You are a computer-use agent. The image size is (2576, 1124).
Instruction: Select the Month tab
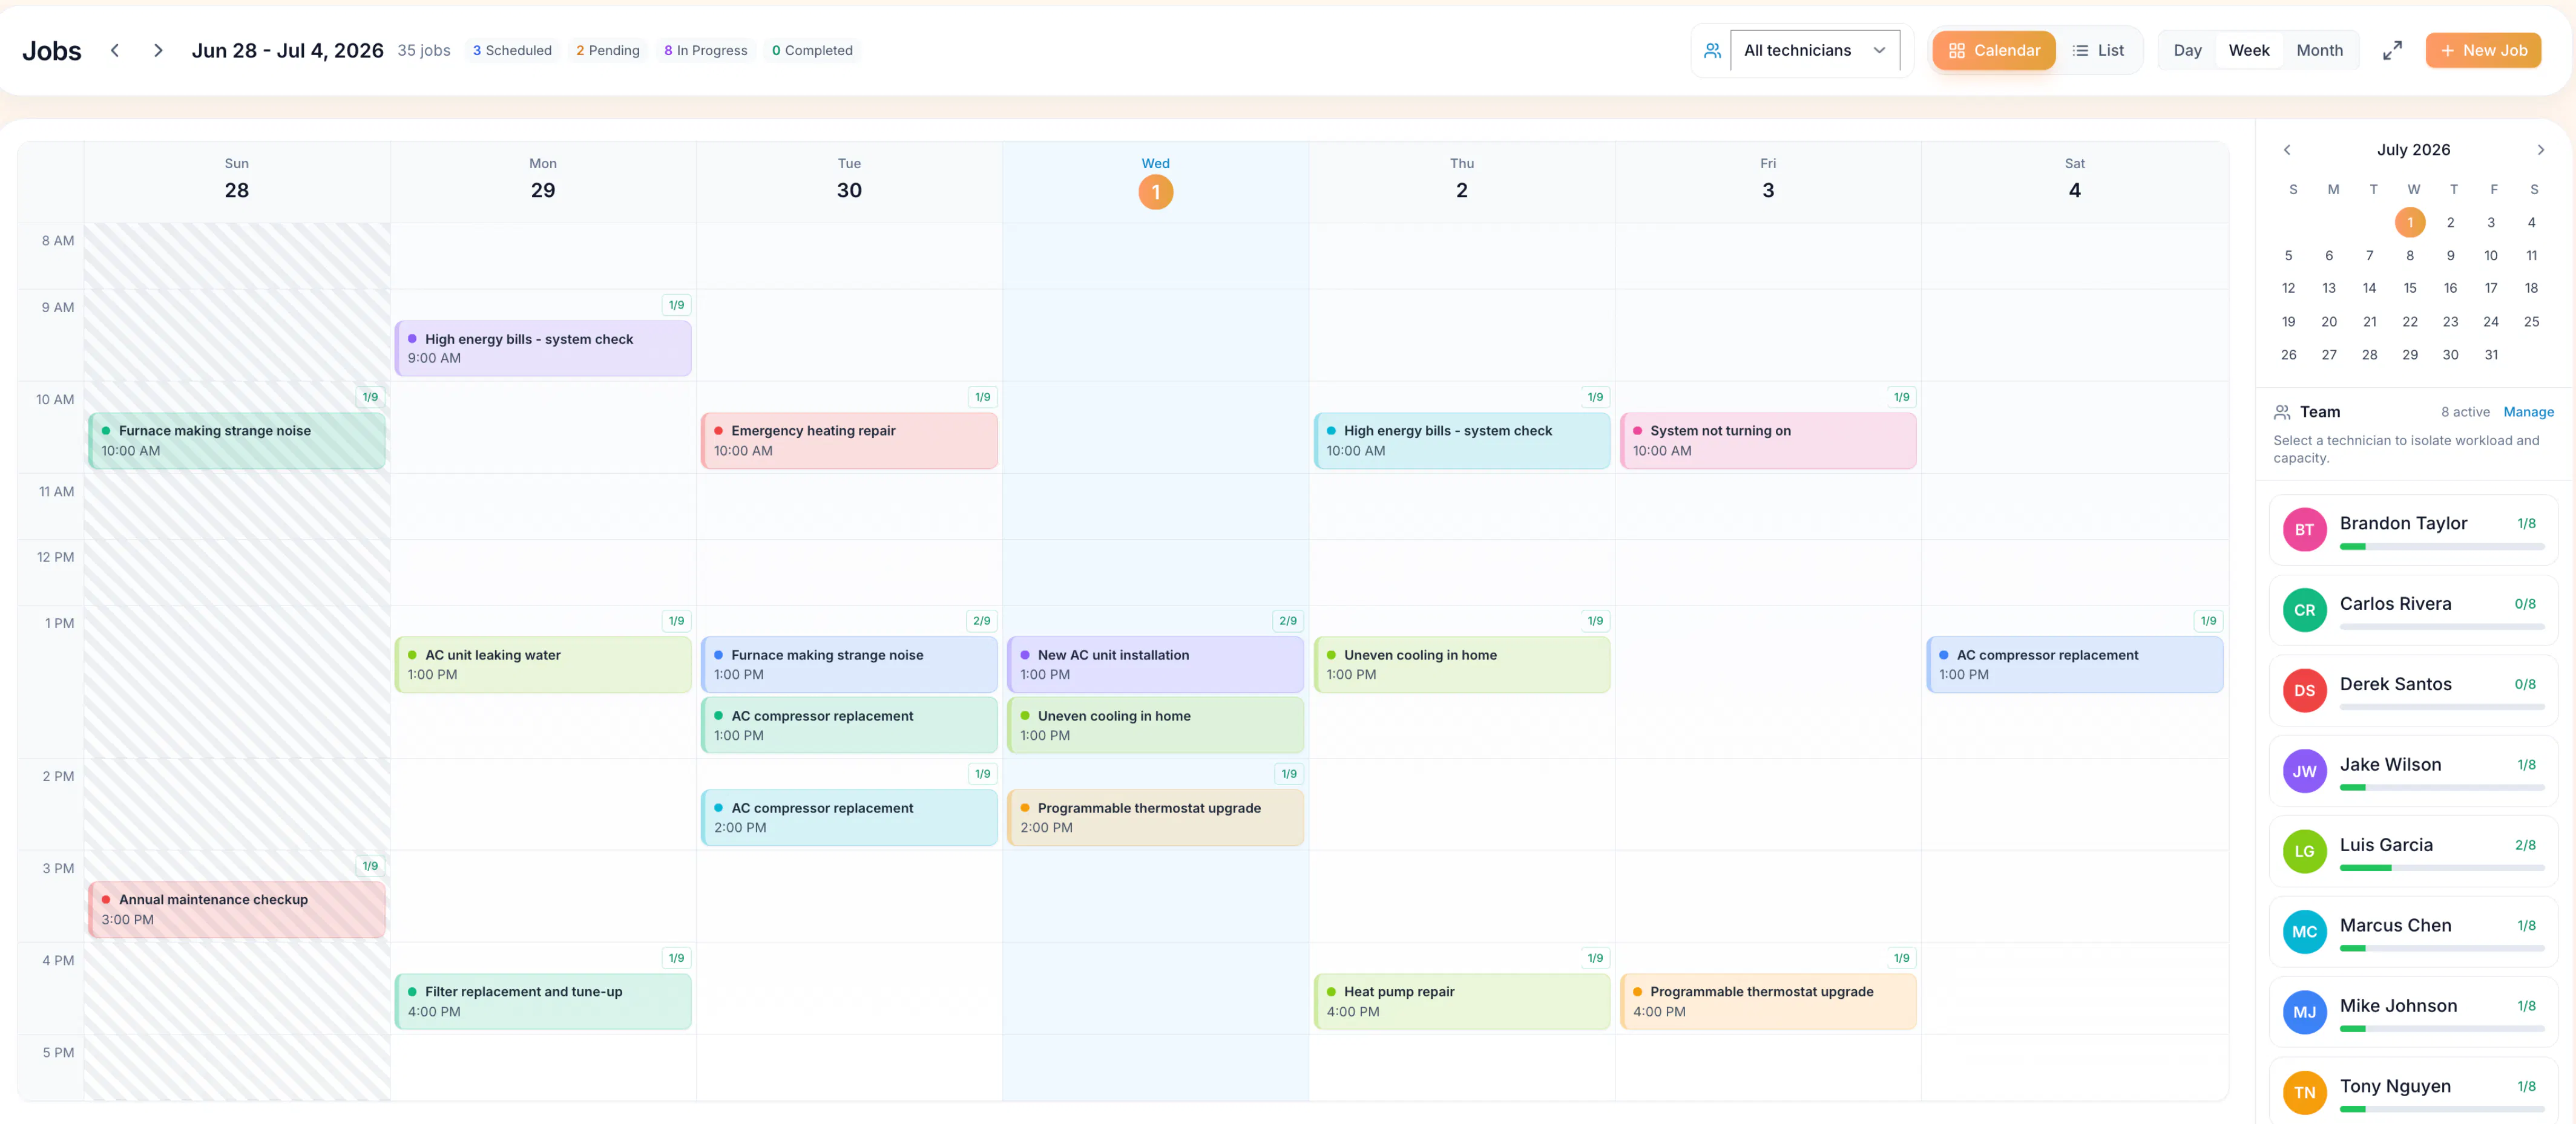tap(2319, 50)
